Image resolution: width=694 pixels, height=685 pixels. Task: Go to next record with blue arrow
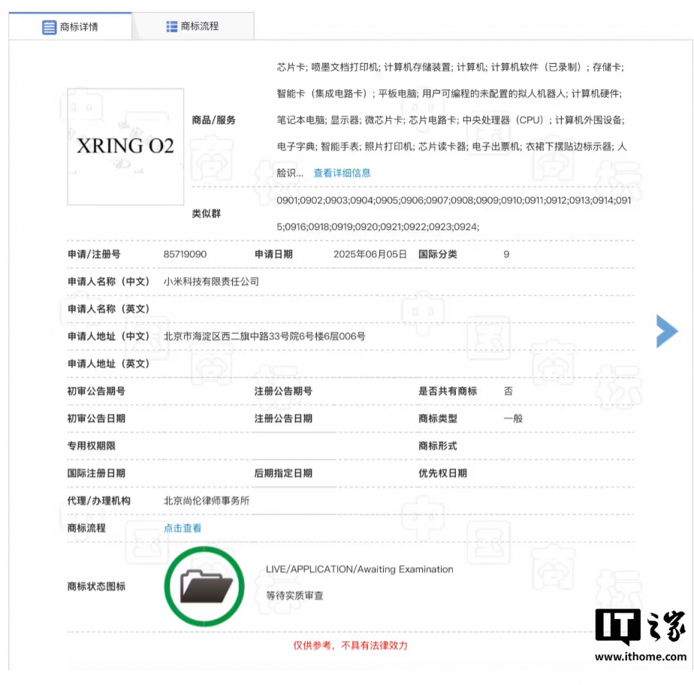[x=666, y=331]
